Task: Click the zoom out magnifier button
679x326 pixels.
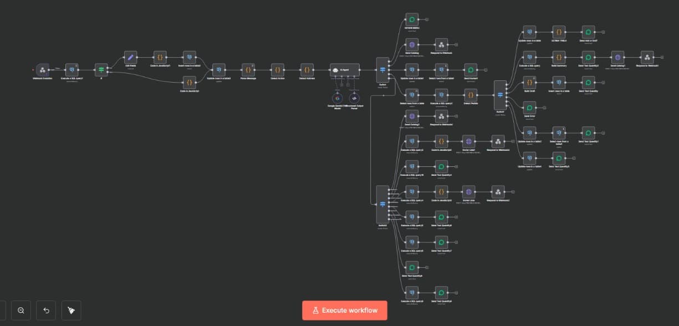Action: [x=21, y=310]
